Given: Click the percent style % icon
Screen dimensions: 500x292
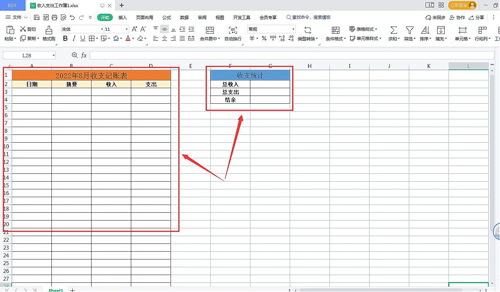Looking at the screenshot, I should pyautogui.click(x=264, y=39).
